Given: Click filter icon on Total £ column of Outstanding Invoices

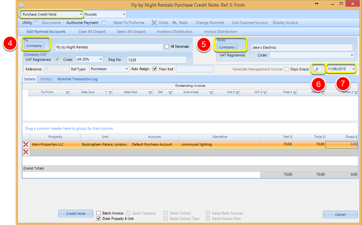Looking at the screenshot, I should coord(295,93).
